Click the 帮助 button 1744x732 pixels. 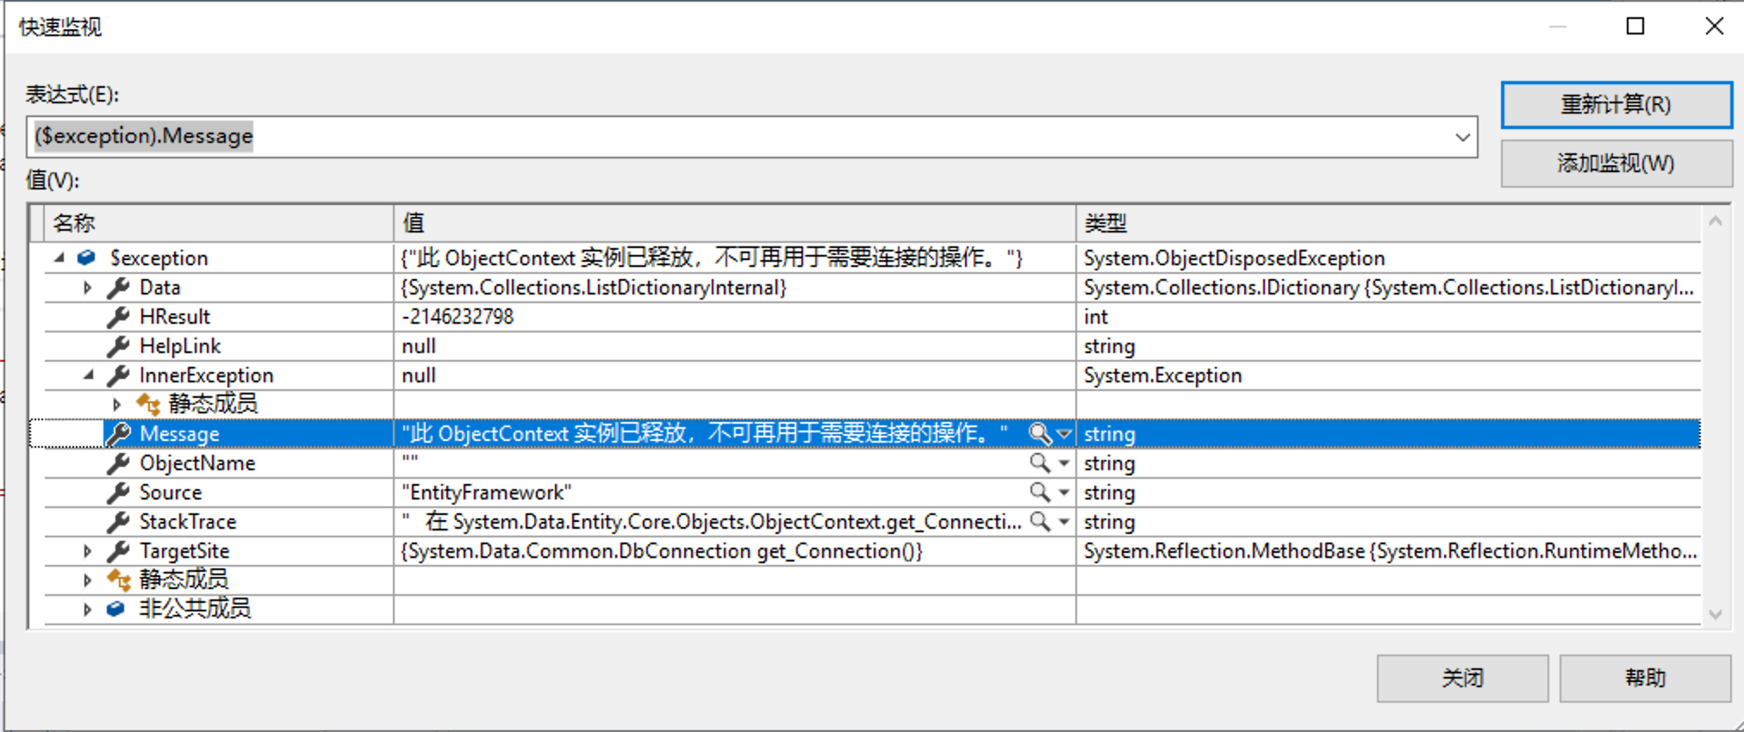(x=1644, y=678)
